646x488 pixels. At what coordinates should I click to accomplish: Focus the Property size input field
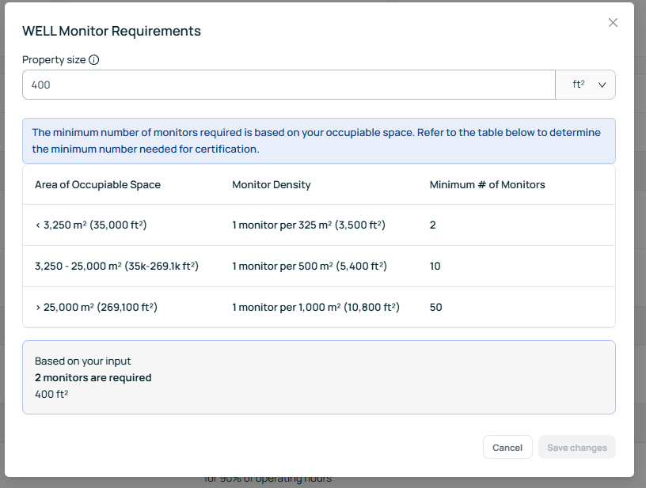click(288, 85)
